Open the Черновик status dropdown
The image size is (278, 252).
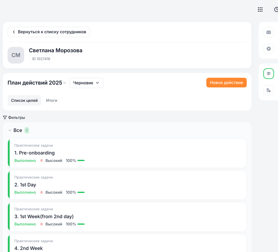tap(86, 83)
